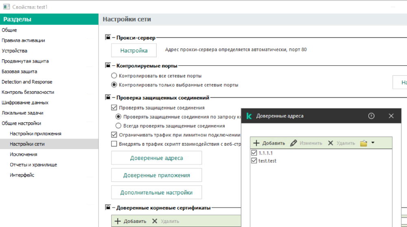407x227 pixels.
Task: Open Интерфейс subsection
Action: pyautogui.click(x=49, y=175)
